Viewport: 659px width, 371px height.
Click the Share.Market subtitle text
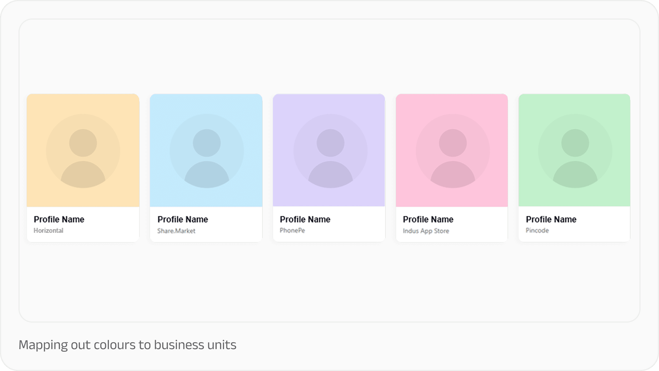[176, 231]
